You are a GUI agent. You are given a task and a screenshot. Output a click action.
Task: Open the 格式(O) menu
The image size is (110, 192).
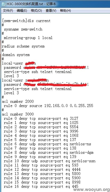coord(36,11)
